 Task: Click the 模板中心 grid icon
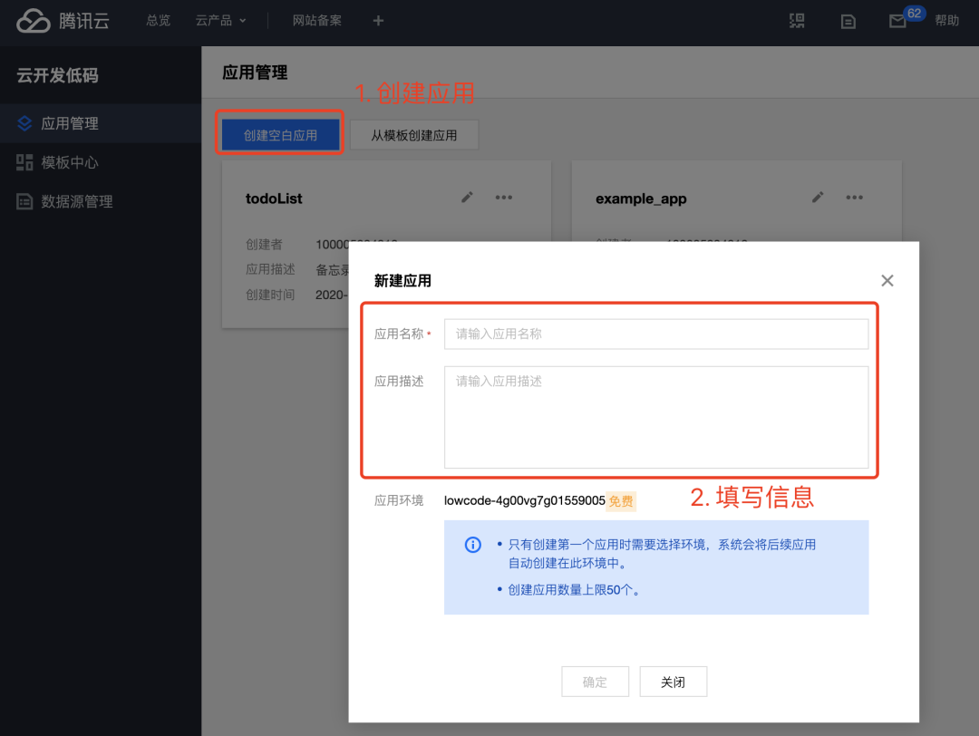click(24, 162)
